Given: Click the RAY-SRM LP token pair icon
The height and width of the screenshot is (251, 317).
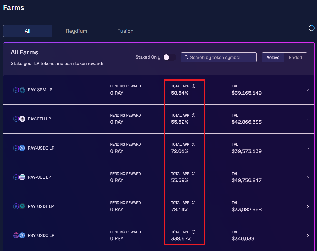Looking at the screenshot, I should coord(19,90).
